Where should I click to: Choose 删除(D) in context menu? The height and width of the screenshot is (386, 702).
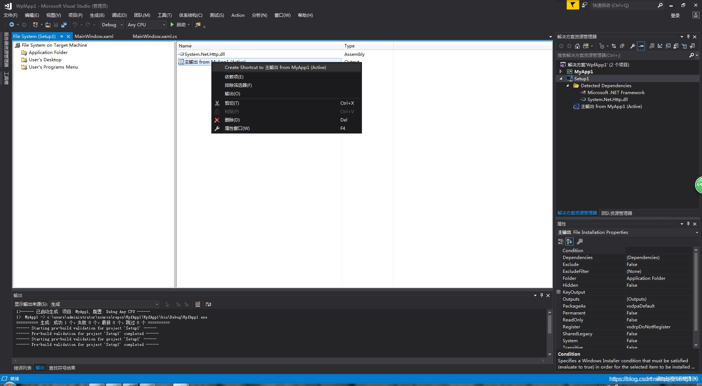287,120
